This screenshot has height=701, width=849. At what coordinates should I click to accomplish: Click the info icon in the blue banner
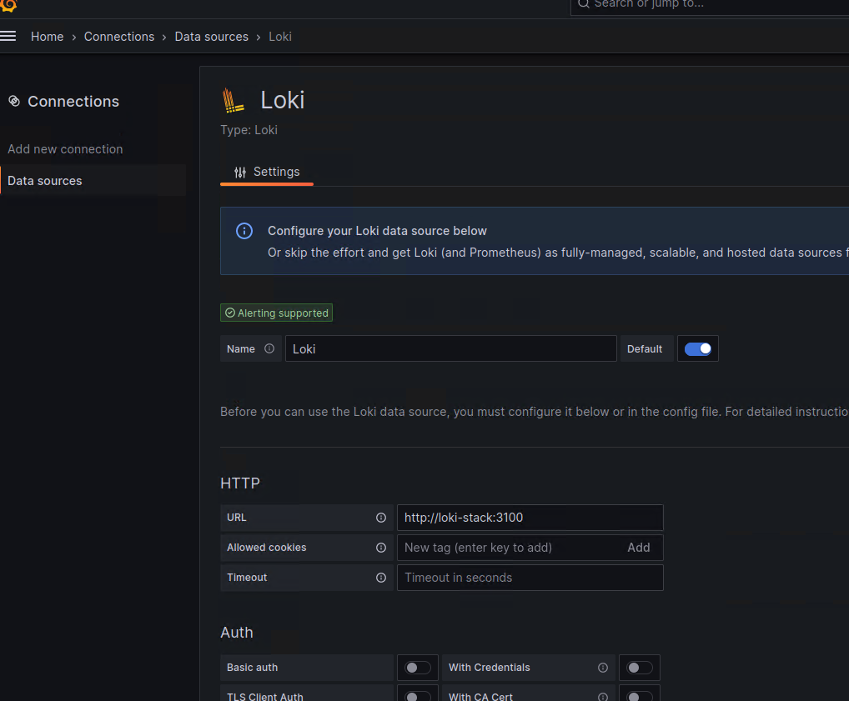[x=244, y=231]
